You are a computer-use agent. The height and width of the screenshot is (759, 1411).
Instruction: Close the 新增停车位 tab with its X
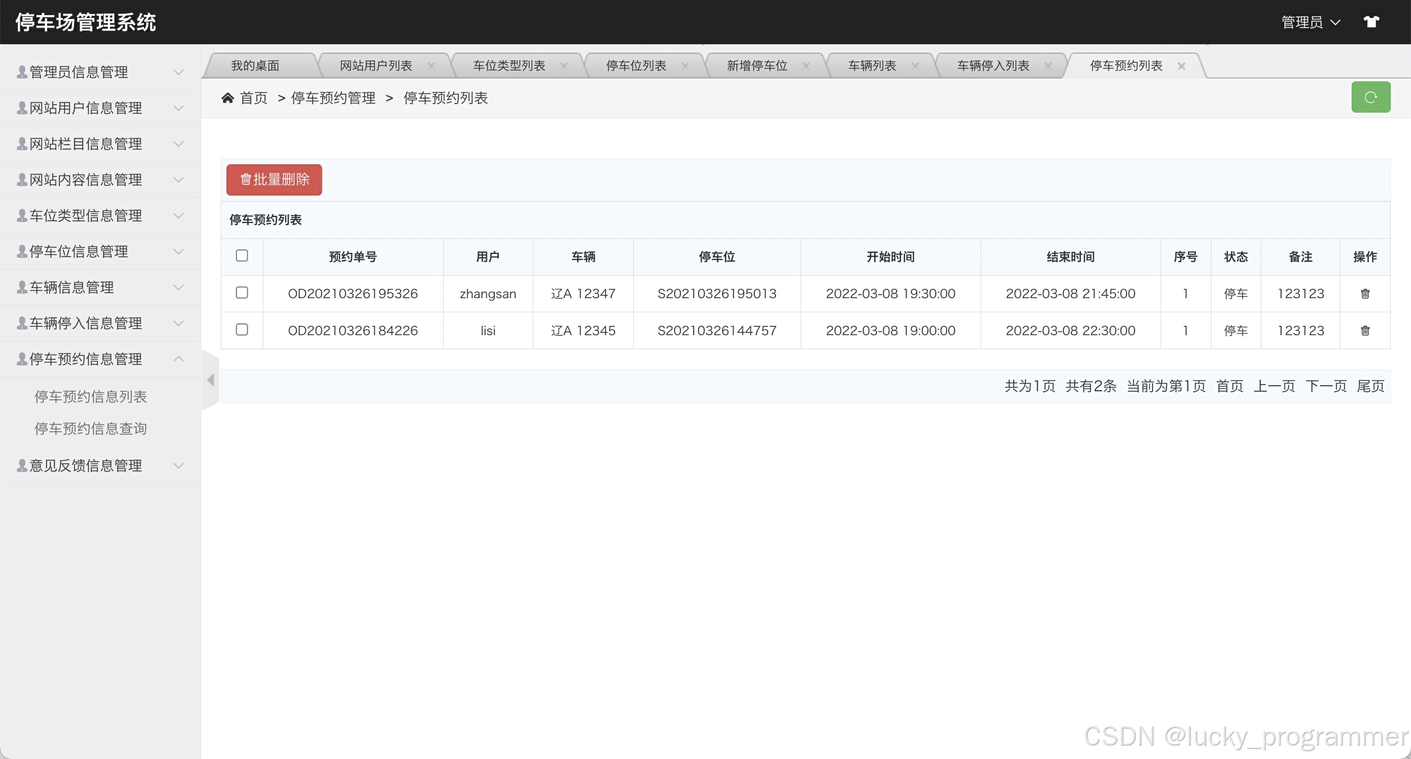coord(805,66)
